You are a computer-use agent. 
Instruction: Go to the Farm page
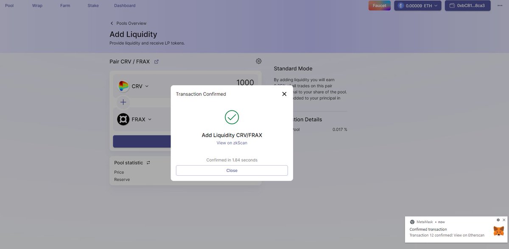65,6
